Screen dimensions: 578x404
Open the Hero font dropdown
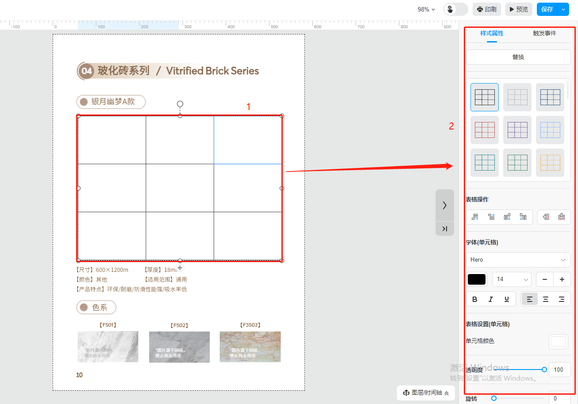point(518,259)
